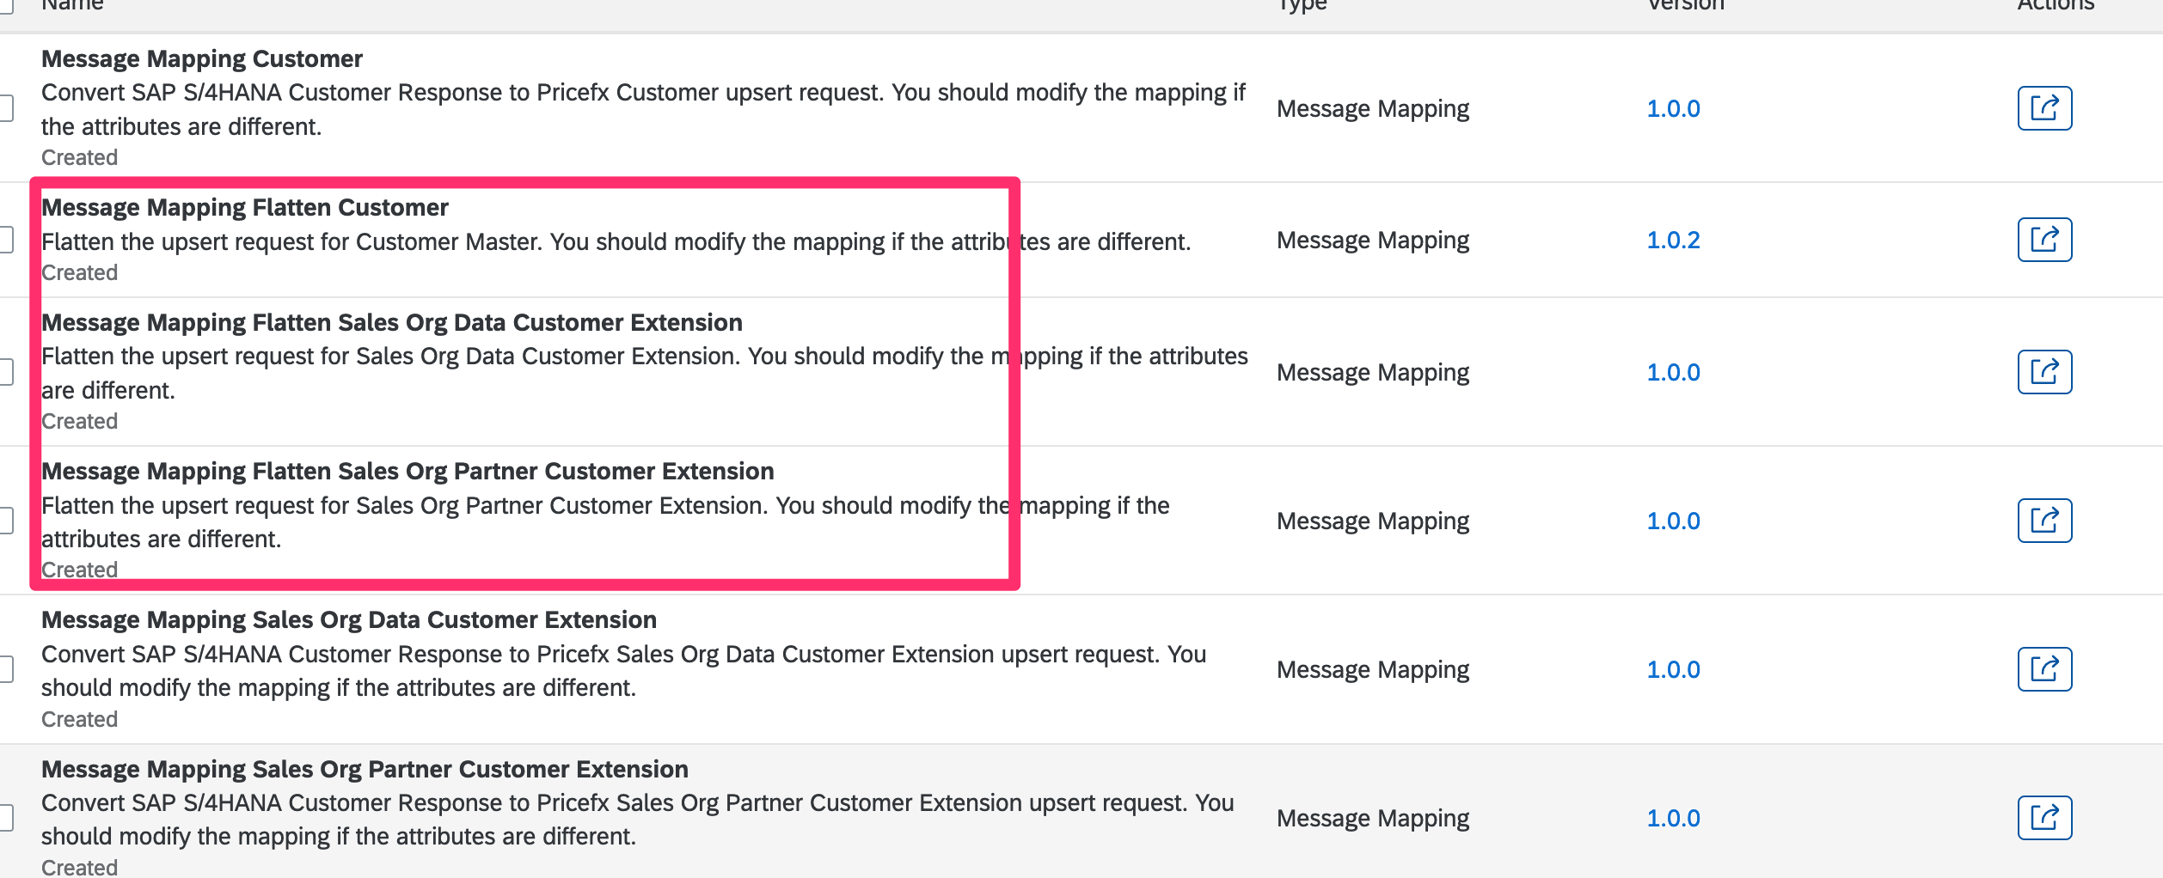Click action icon for Message Mapping Sales Org Data Customer Extension
2163x878 pixels.
[2044, 669]
